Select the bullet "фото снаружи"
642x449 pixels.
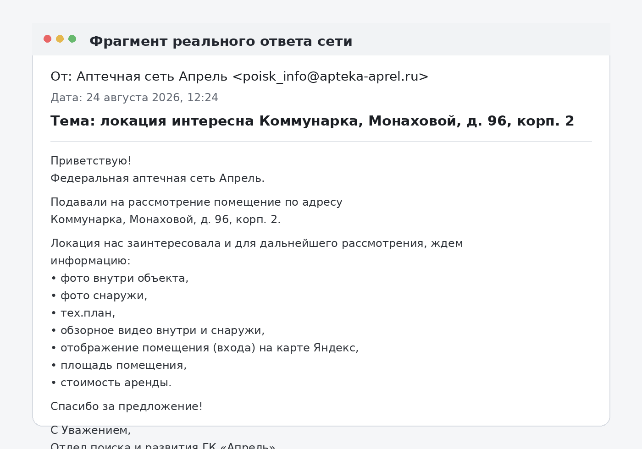99,296
